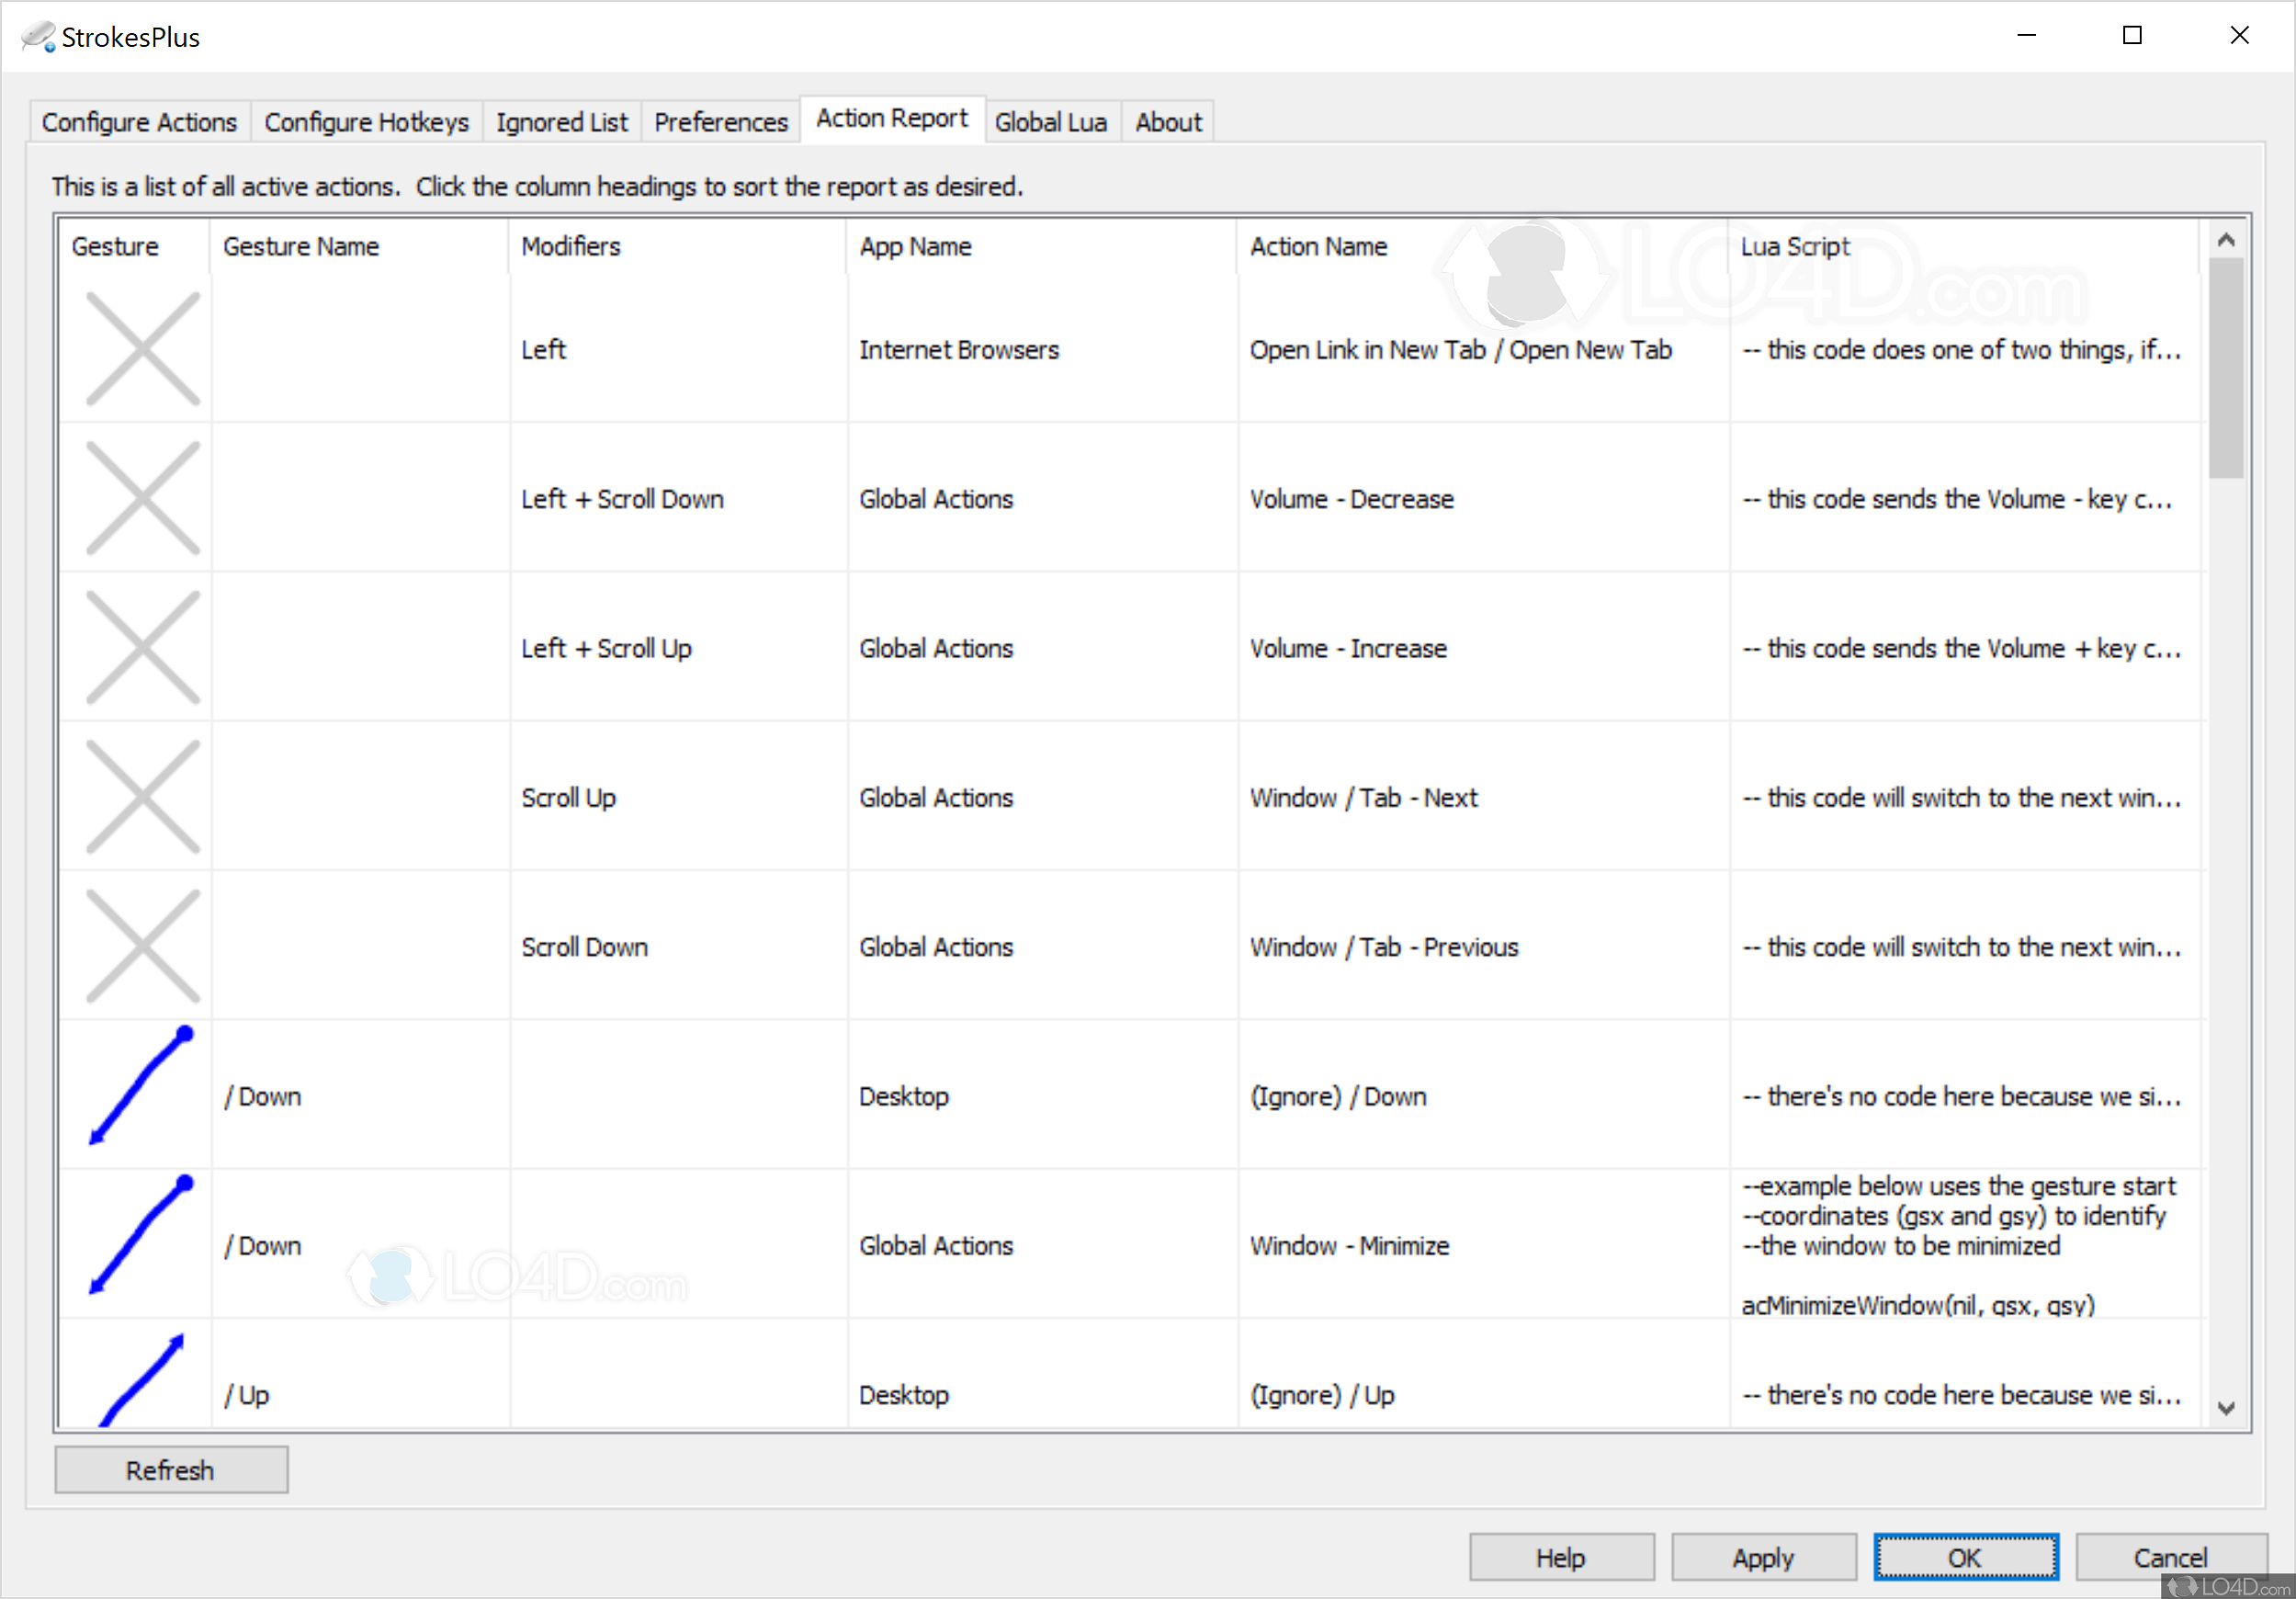Open the Help dialog
This screenshot has height=1599, width=2296.
point(1561,1556)
